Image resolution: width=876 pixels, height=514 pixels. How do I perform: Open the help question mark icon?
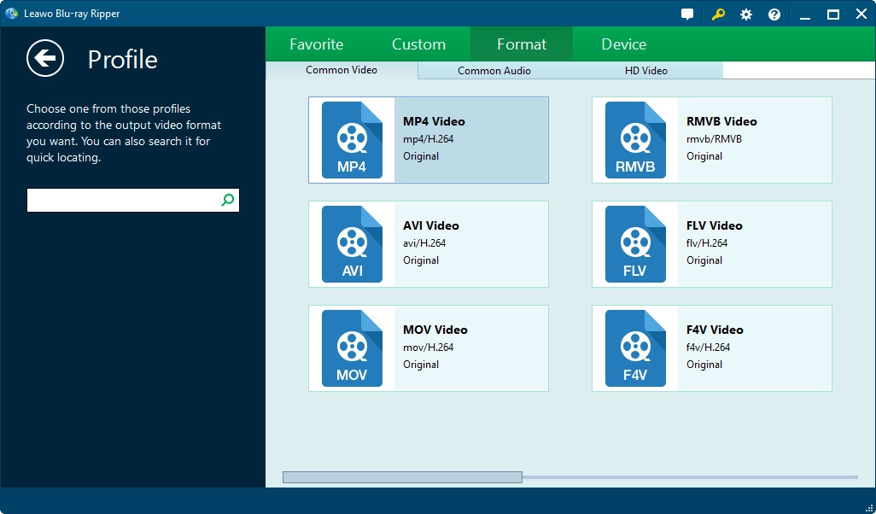pos(774,15)
